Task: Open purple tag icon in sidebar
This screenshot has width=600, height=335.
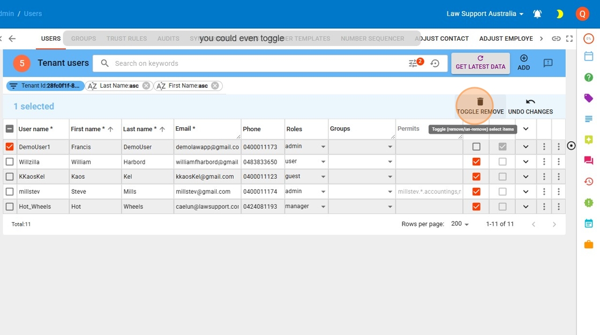Action: [x=589, y=98]
